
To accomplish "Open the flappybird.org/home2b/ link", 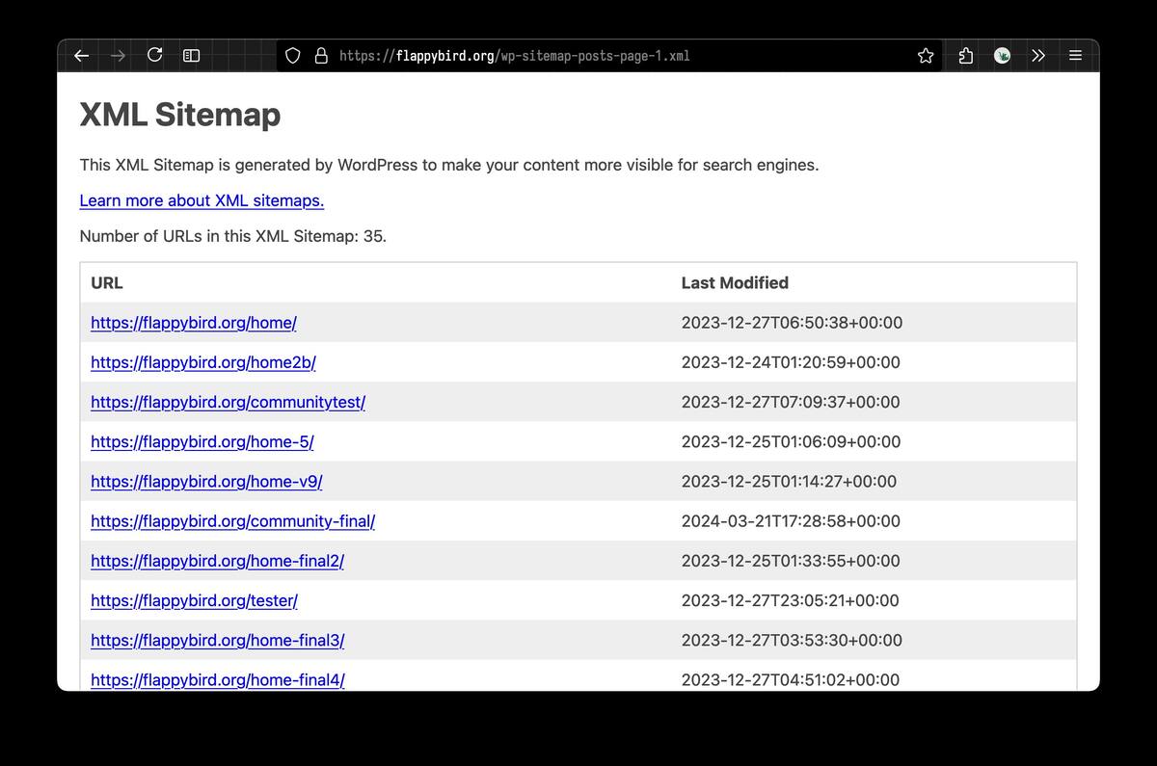I will [x=203, y=362].
